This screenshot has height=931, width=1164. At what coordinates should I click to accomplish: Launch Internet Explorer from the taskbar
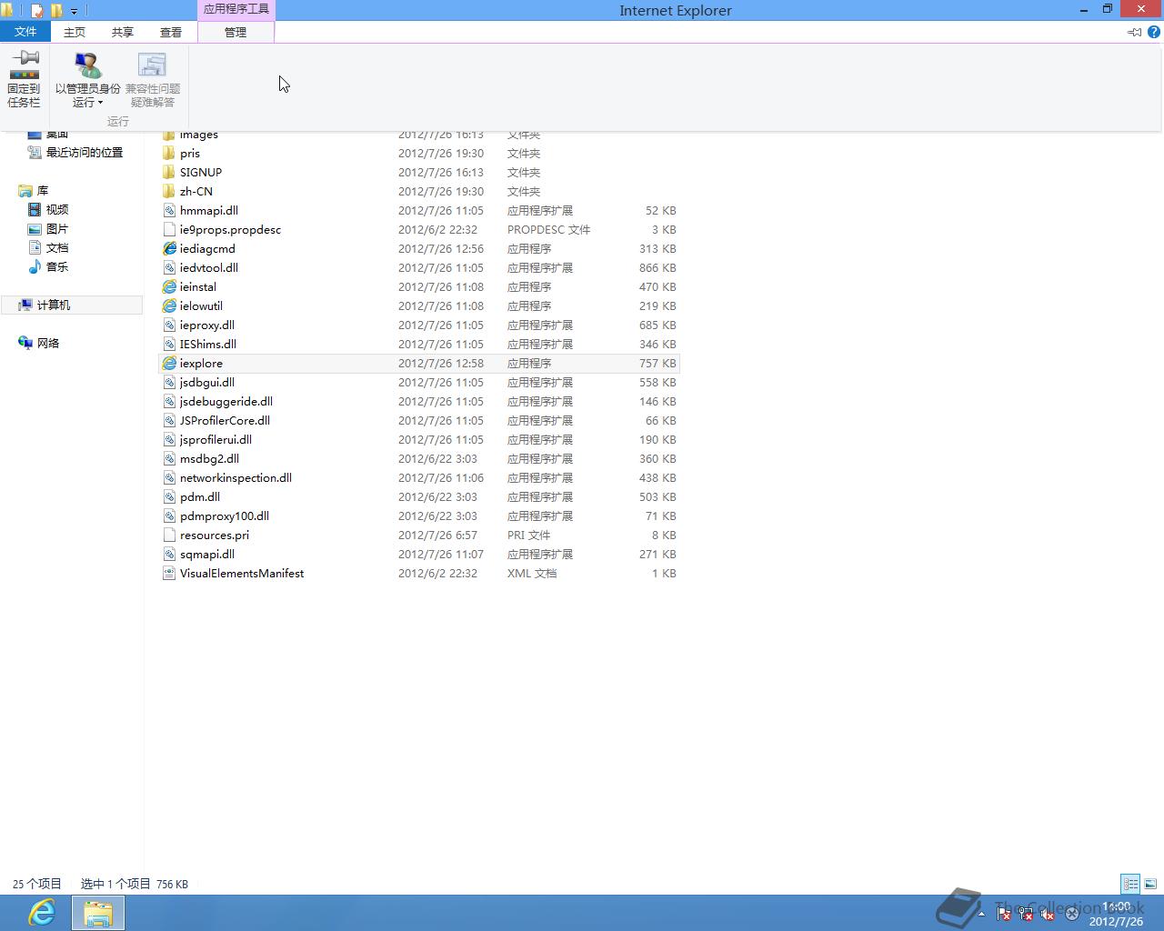click(42, 913)
